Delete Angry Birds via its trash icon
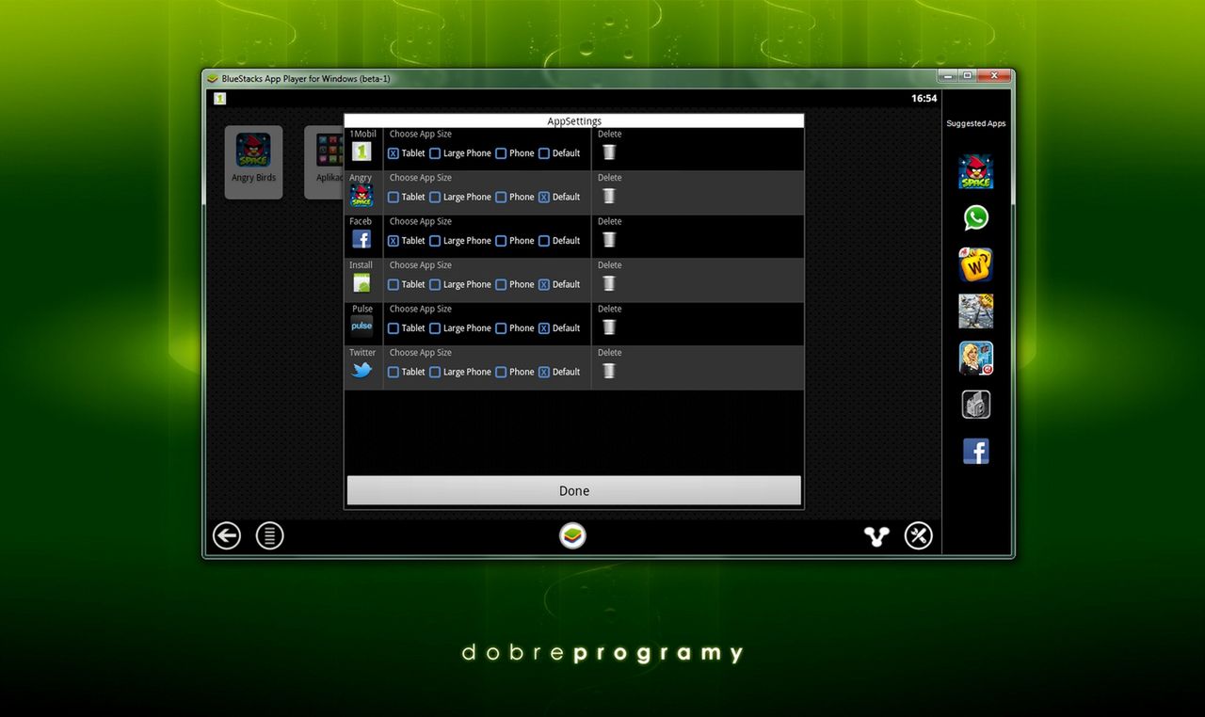The height and width of the screenshot is (717, 1205). 609,196
